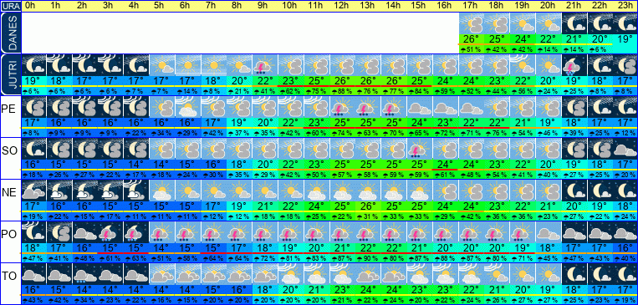This screenshot has width=638, height=305.
Task: Click the cloudy night rain icon for TO at 2h
Action: click(x=84, y=273)
